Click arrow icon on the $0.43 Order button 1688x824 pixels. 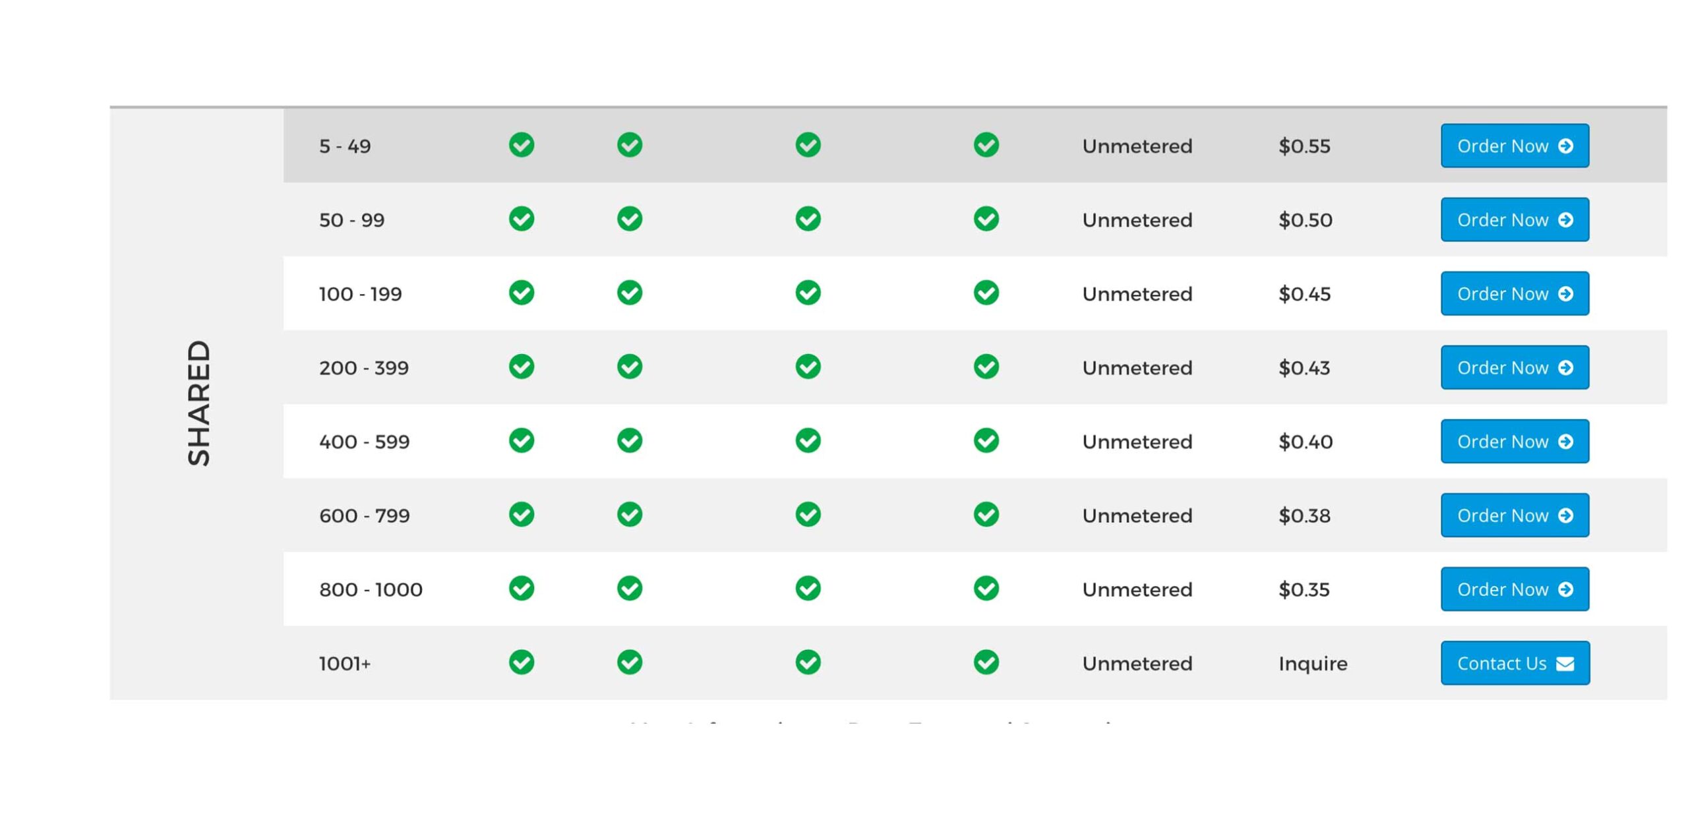pyautogui.click(x=1565, y=368)
